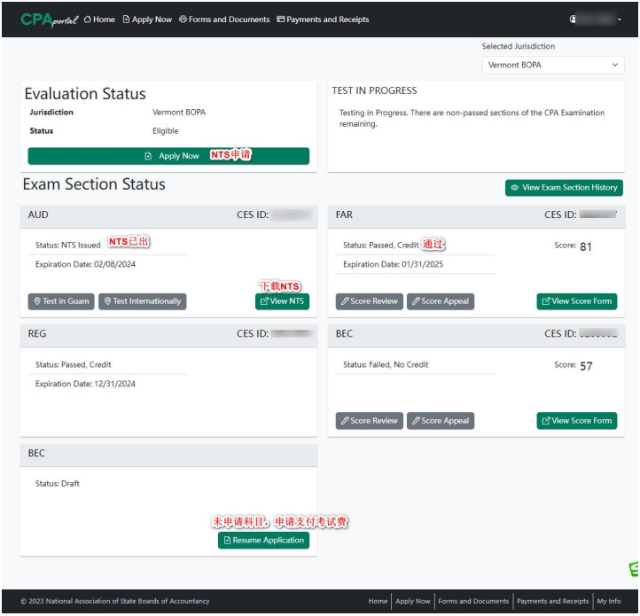This screenshot has height=616, width=640.
Task: Open the user account dropdown
Action: pyautogui.click(x=596, y=19)
